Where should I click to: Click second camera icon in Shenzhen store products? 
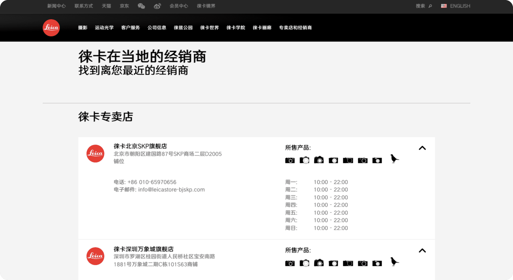[x=304, y=263]
